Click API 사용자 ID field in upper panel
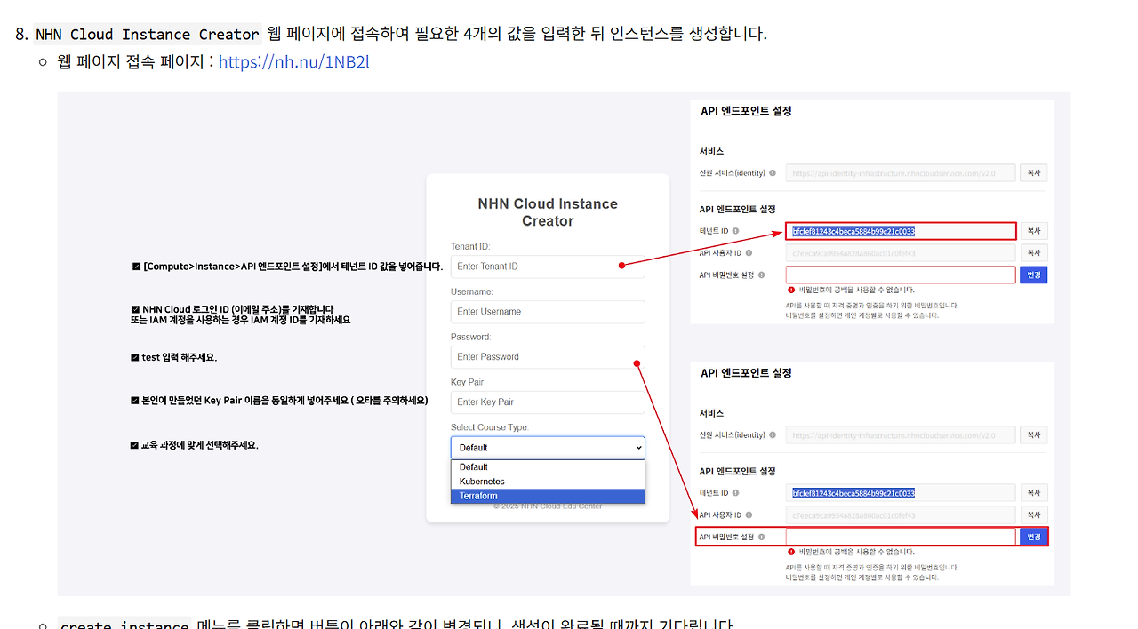1138x629 pixels. 901,253
